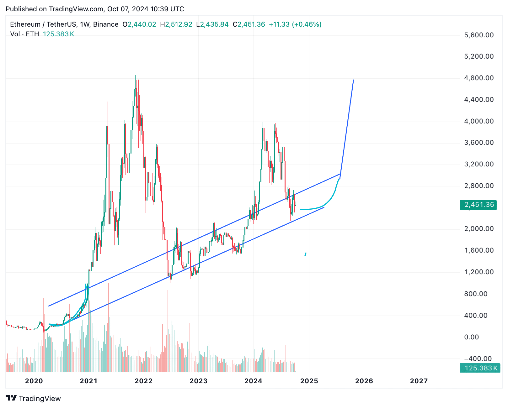Click the 4,800.00 price axis label

[479, 78]
